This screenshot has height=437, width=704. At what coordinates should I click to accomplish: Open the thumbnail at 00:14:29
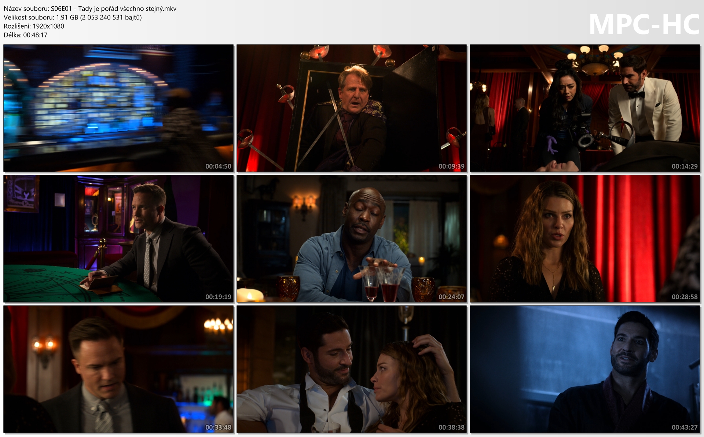point(585,108)
